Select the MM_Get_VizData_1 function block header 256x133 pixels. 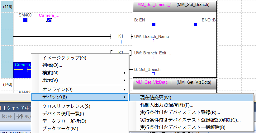(174, 82)
